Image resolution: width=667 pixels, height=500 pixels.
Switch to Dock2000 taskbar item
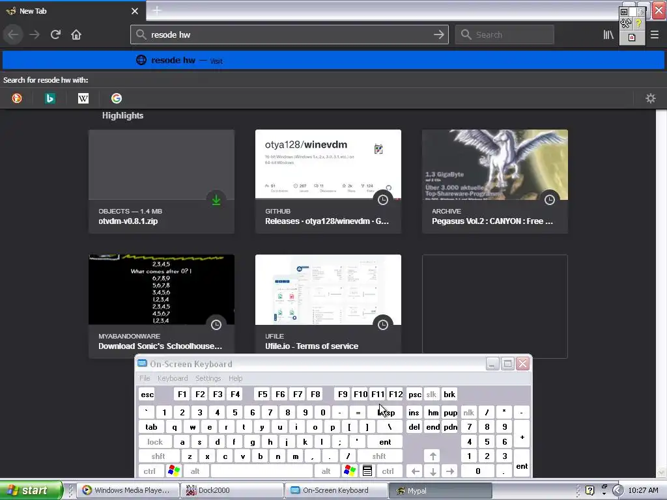(x=232, y=490)
